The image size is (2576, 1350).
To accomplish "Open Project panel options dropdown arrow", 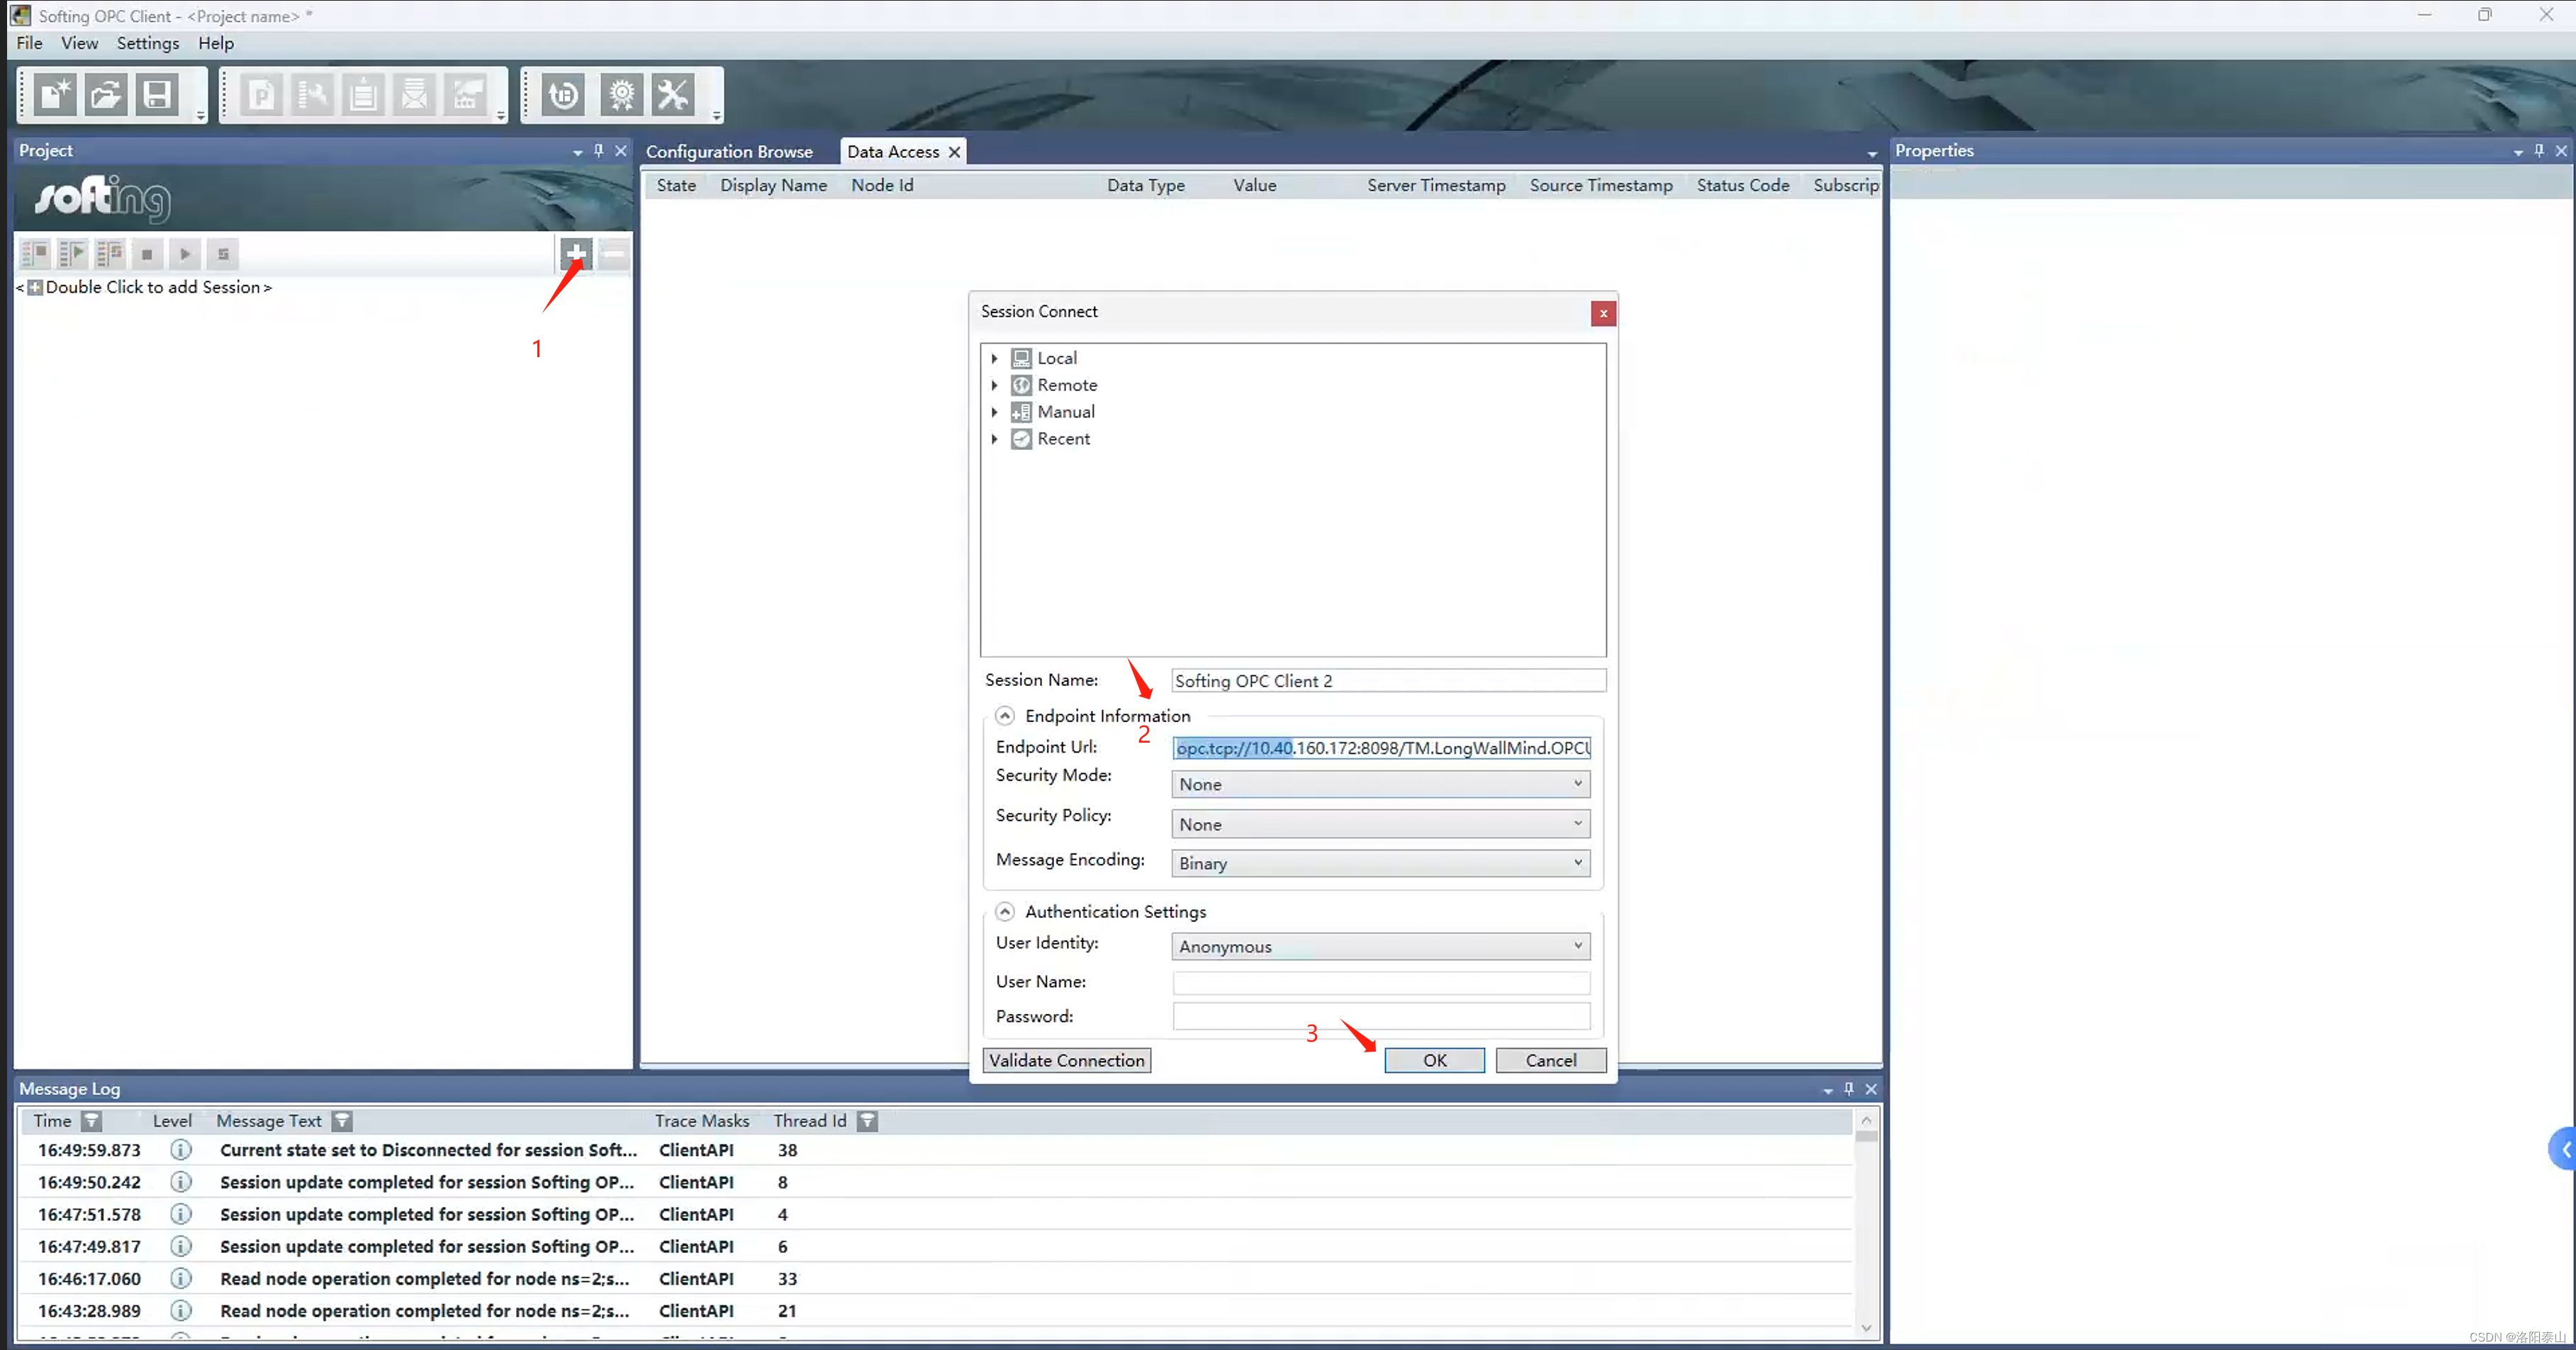I will [x=577, y=152].
